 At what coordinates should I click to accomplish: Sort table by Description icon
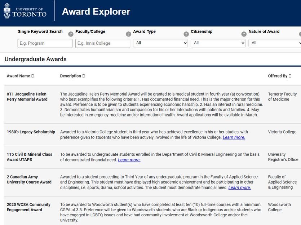(84, 76)
